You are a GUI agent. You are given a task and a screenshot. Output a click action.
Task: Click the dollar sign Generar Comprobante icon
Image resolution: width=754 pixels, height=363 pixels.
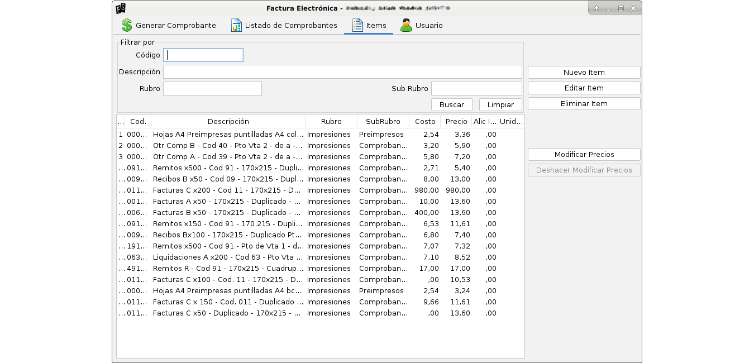[x=127, y=25]
